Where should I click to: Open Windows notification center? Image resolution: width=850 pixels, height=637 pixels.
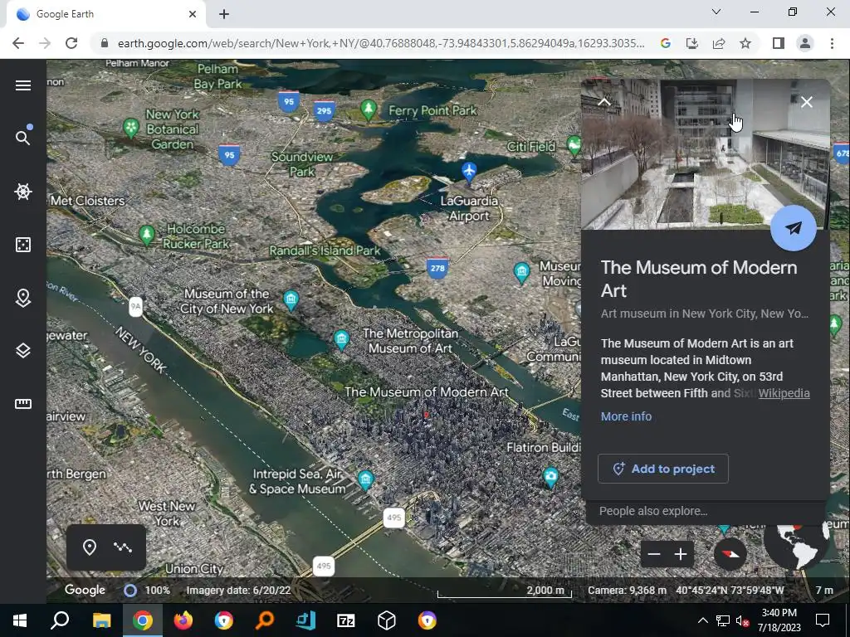(x=823, y=620)
